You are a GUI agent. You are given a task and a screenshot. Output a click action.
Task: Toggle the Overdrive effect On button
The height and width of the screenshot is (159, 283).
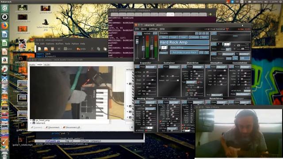(184, 67)
